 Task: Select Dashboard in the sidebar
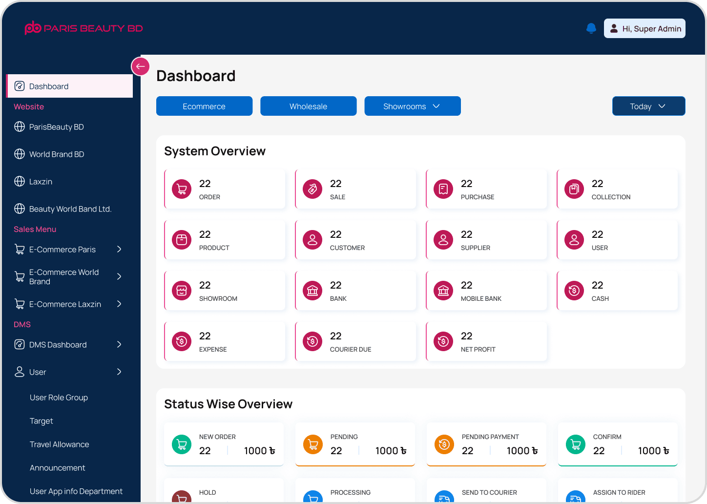click(x=69, y=86)
